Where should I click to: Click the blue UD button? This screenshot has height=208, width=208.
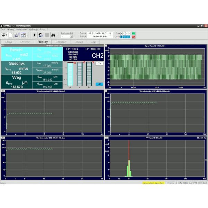point(99,84)
